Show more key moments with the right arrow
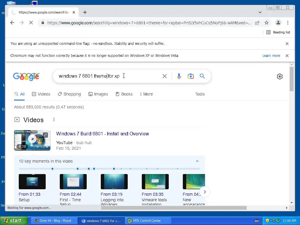This screenshot has height=225, width=300. [x=205, y=192]
